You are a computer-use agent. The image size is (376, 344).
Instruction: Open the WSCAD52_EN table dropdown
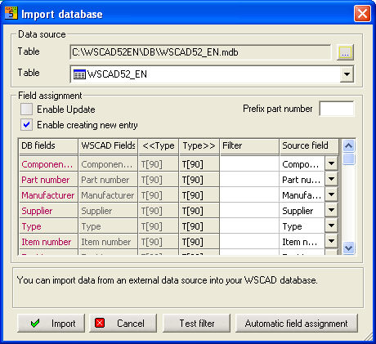tap(347, 74)
